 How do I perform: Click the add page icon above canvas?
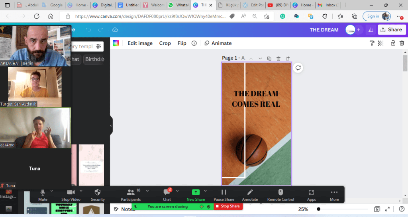point(288,59)
